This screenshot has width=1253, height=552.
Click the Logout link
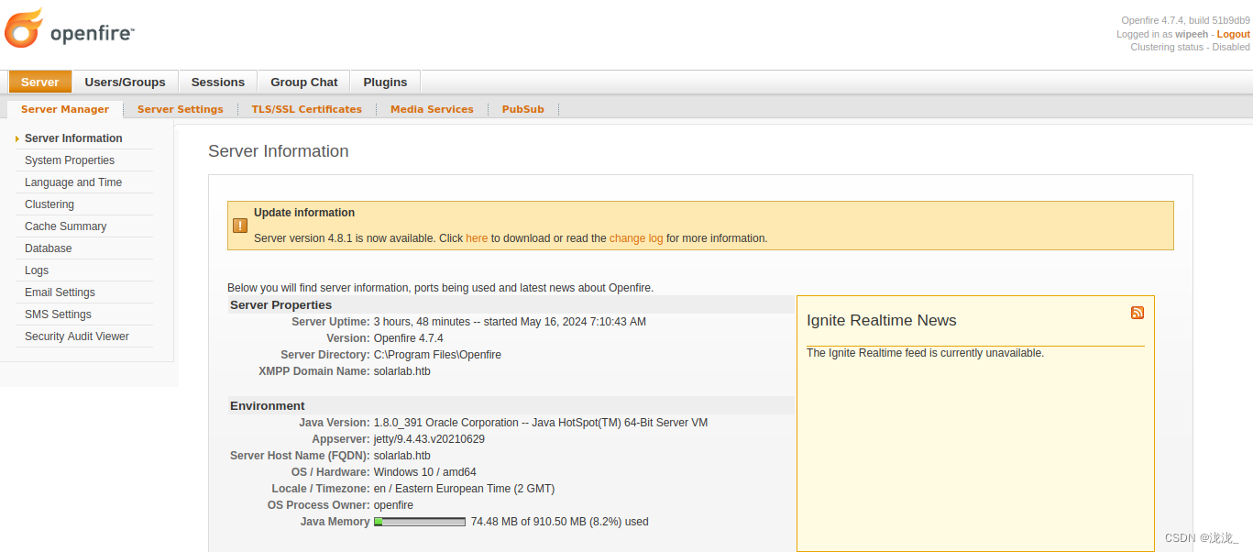pos(1233,34)
